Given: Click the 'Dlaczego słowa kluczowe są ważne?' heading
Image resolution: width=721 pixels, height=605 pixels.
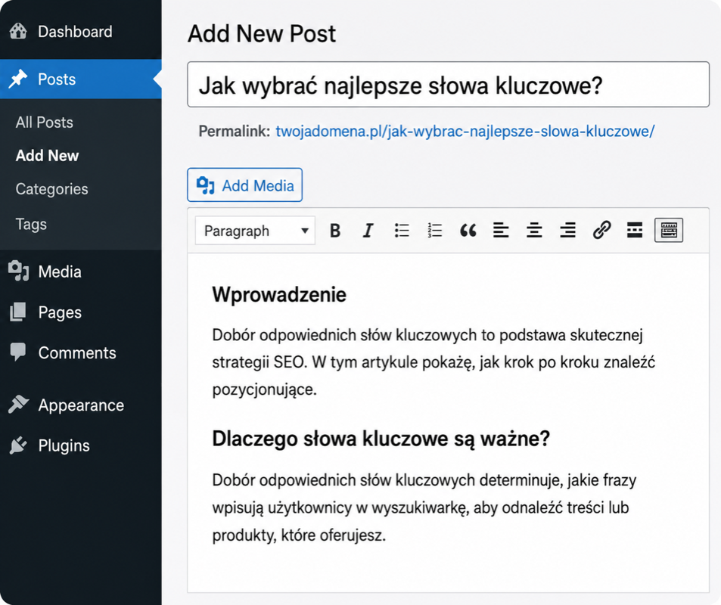Looking at the screenshot, I should pos(381,438).
